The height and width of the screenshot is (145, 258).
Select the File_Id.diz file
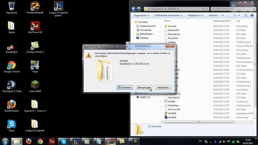pyautogui.click(x=173, y=38)
